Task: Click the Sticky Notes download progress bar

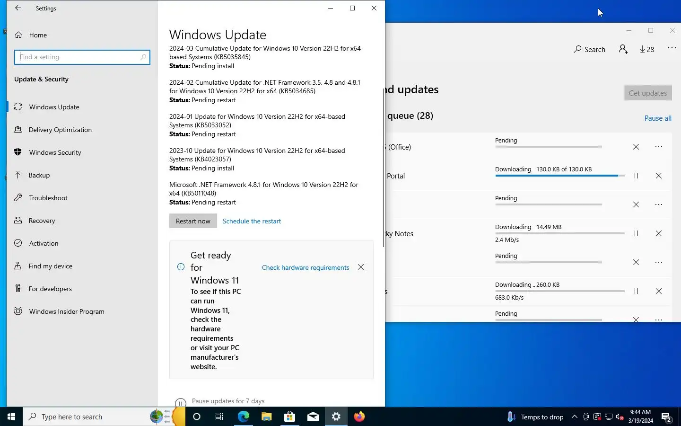Action: pos(560,233)
